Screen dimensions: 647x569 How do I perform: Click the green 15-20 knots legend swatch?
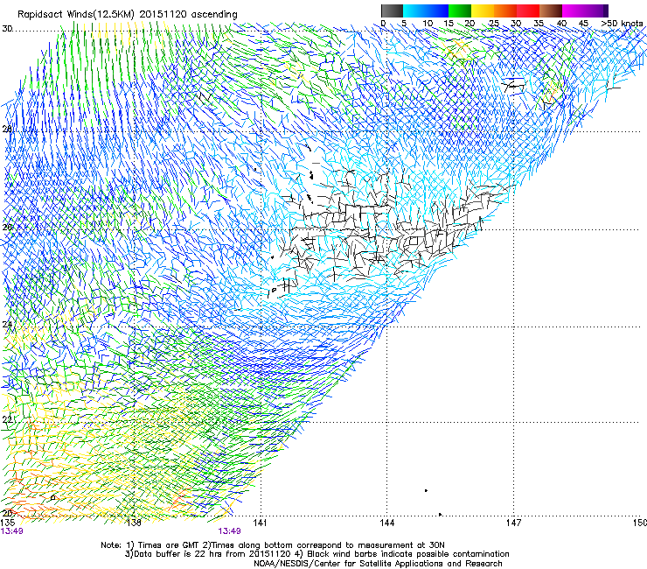pyautogui.click(x=460, y=11)
